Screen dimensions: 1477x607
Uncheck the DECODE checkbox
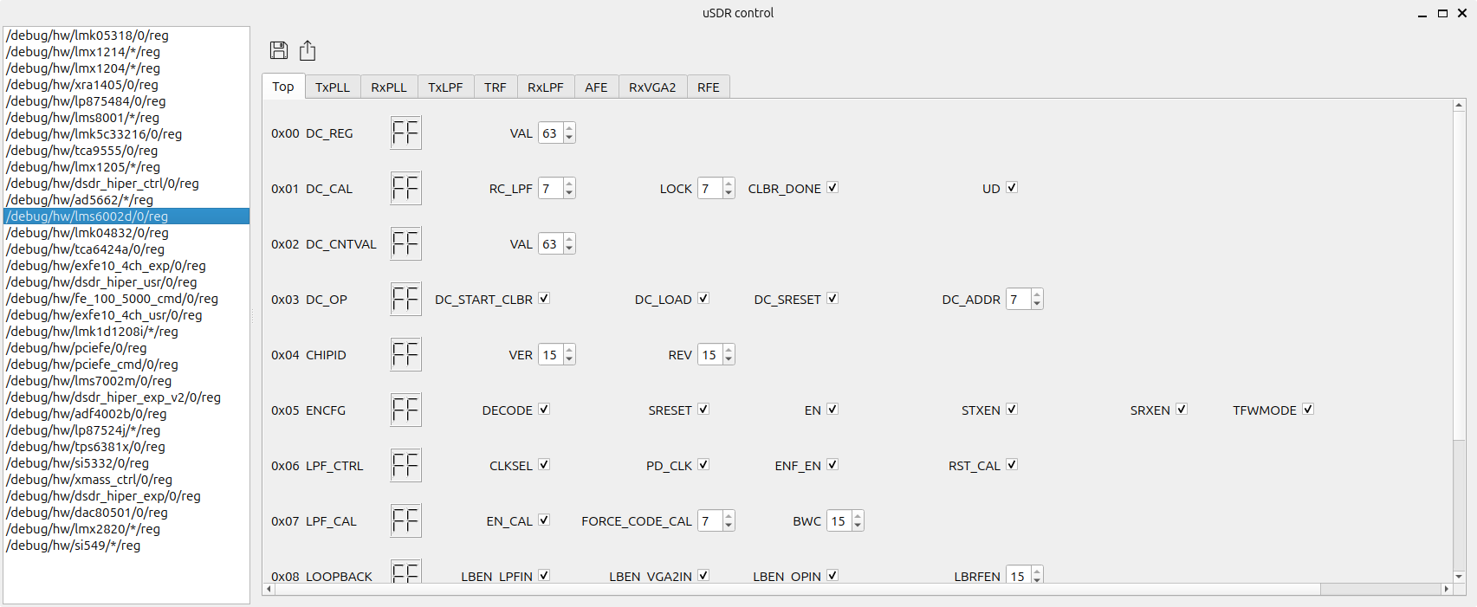point(544,410)
